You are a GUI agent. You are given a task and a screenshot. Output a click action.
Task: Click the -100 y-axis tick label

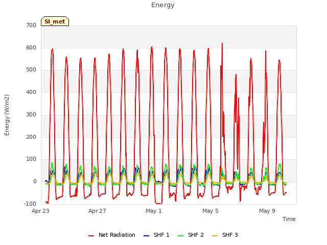[30, 204]
